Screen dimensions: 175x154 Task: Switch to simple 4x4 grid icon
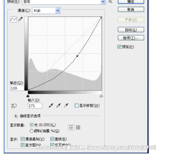pyautogui.click(x=71, y=127)
